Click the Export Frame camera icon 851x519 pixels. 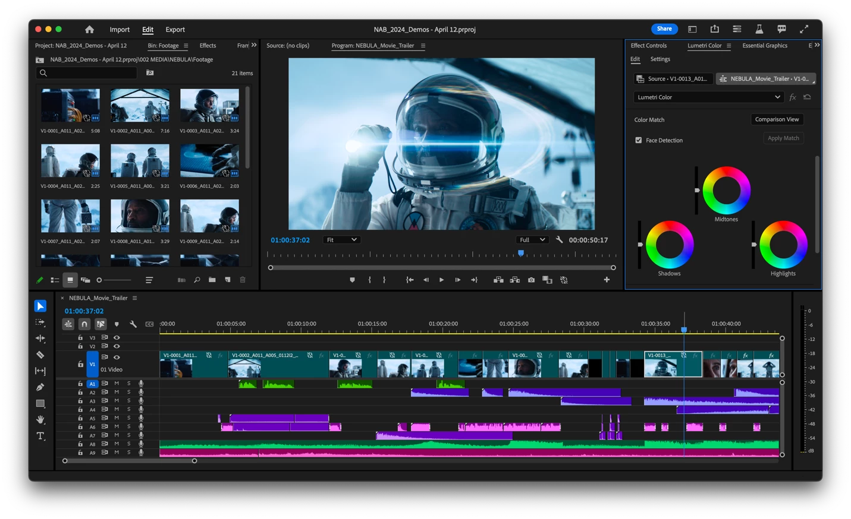tap(531, 280)
